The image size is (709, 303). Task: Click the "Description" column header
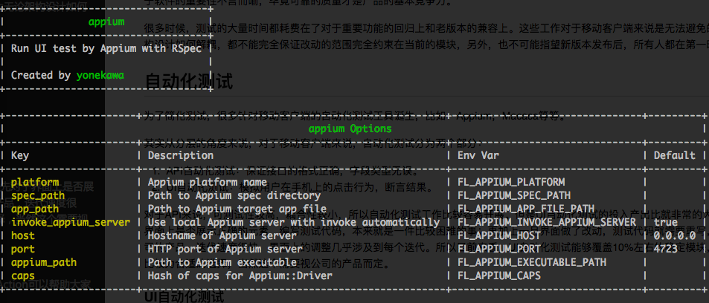180,155
